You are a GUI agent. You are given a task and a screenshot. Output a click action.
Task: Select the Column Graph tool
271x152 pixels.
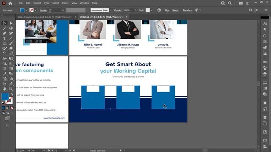pos(11,79)
